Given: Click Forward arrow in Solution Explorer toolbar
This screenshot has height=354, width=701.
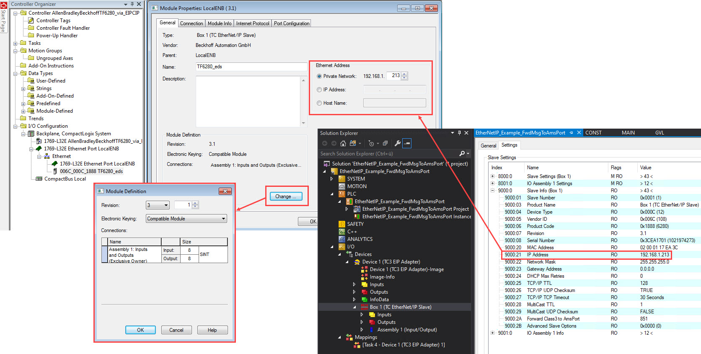Looking at the screenshot, I should 334,143.
